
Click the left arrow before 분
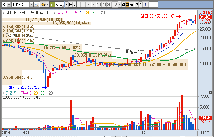click(66, 5)
